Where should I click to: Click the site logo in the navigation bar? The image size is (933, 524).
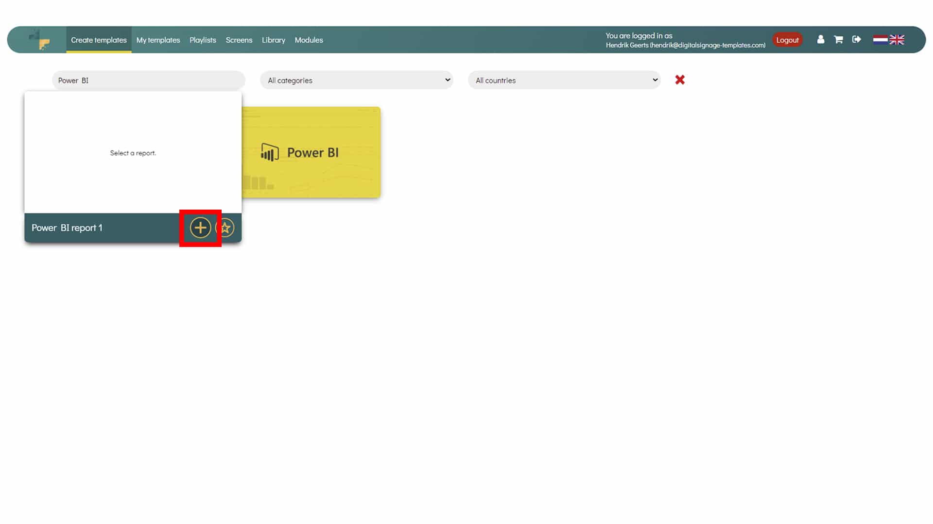coord(40,40)
